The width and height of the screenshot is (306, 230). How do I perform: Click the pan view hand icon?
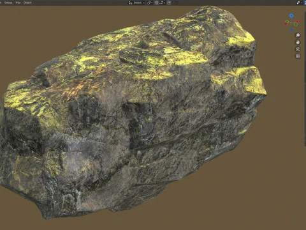[298, 42]
